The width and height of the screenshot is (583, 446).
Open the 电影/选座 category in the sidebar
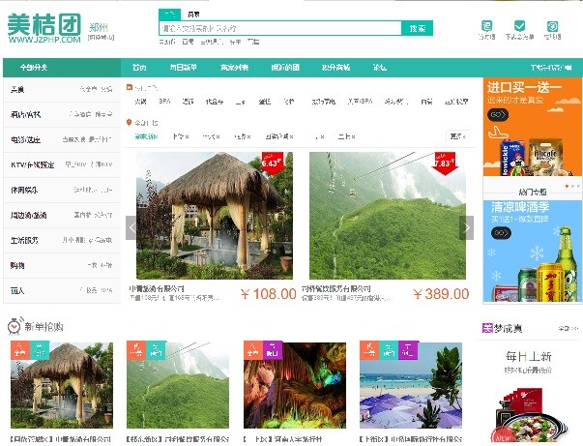25,140
